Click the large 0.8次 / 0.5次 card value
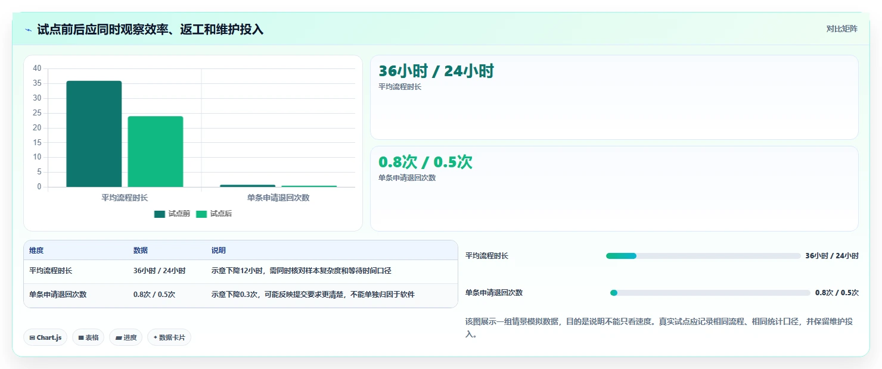Image resolution: width=882 pixels, height=369 pixels. click(x=426, y=162)
